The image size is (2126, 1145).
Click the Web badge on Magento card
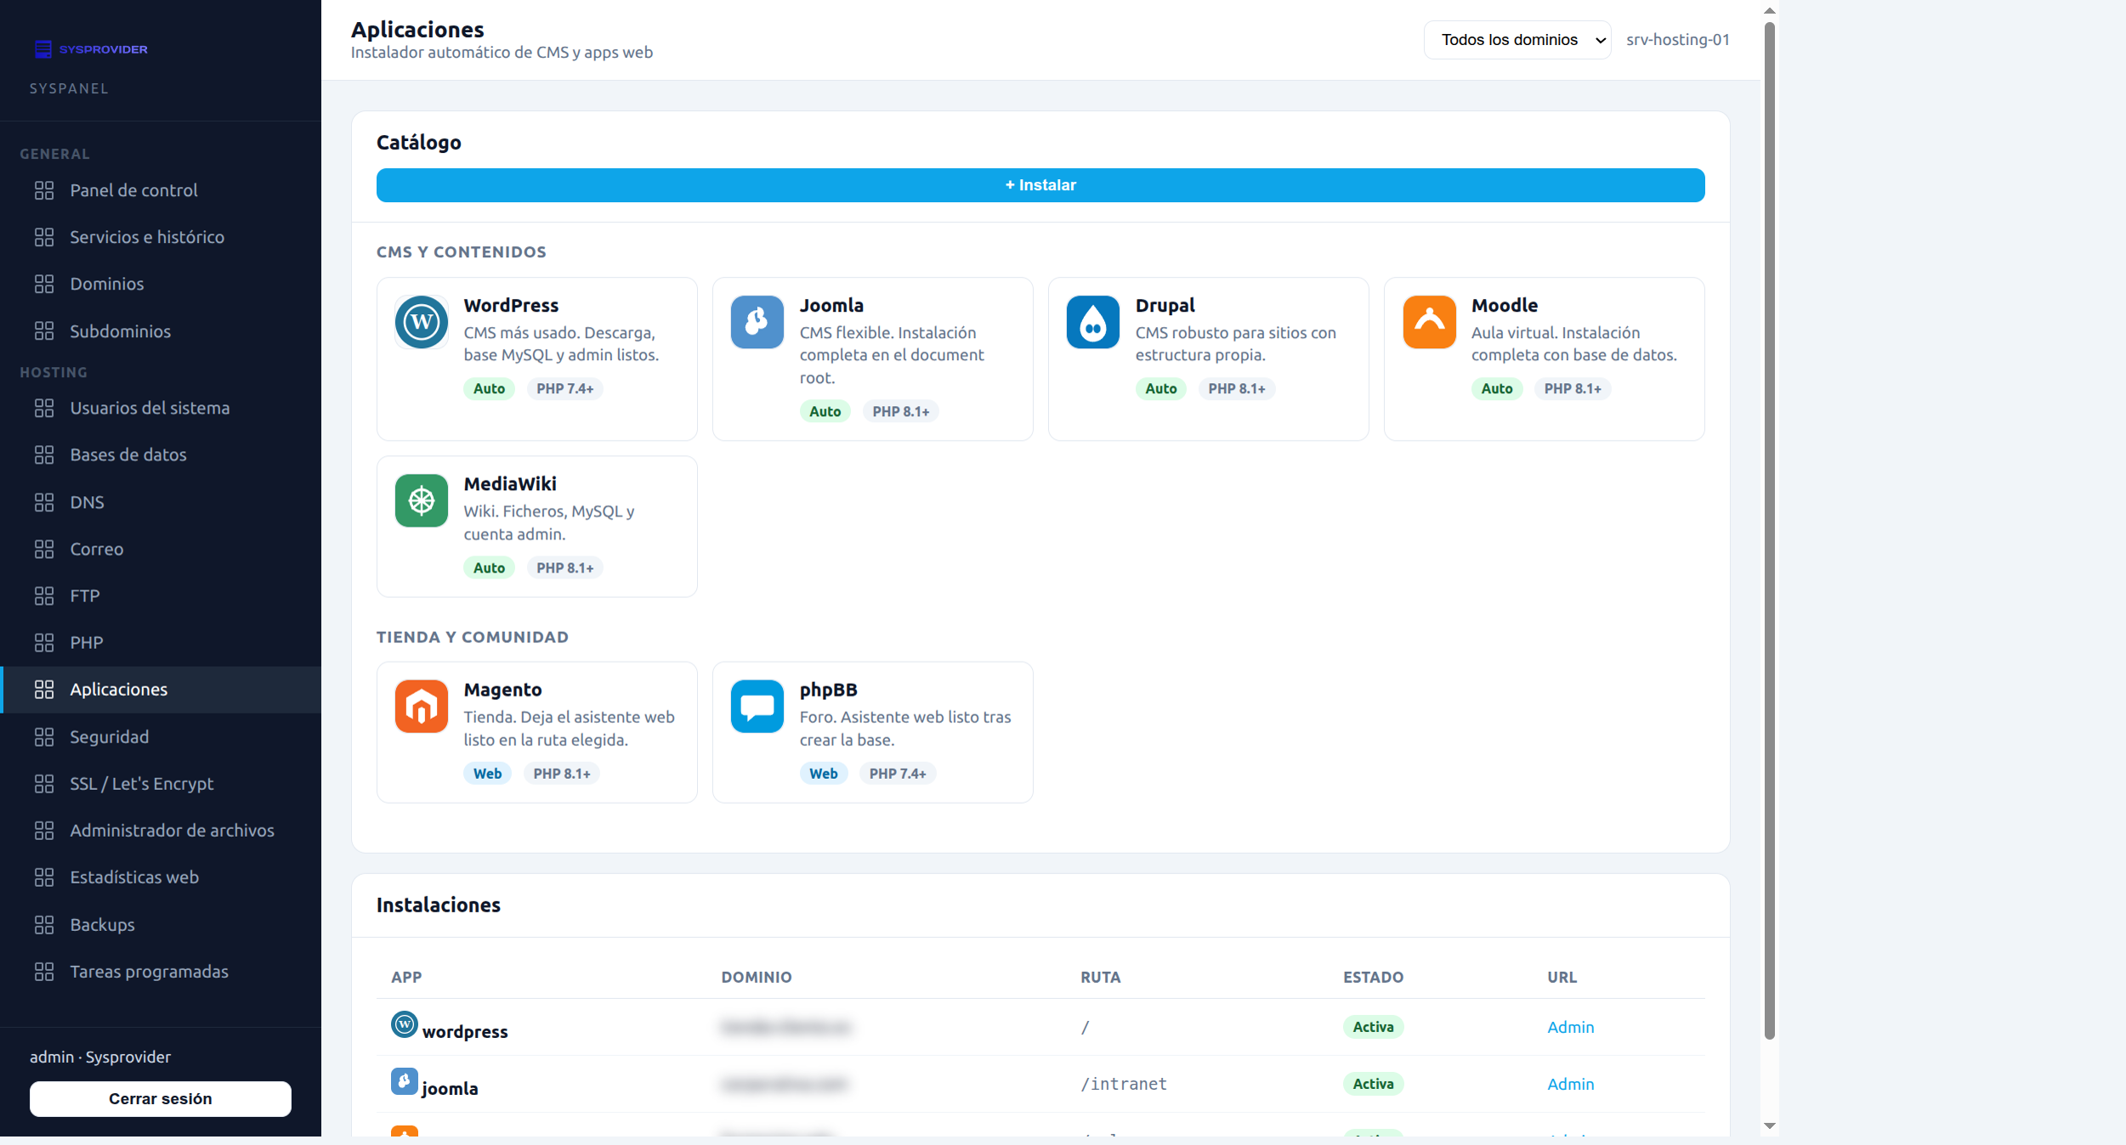487,773
